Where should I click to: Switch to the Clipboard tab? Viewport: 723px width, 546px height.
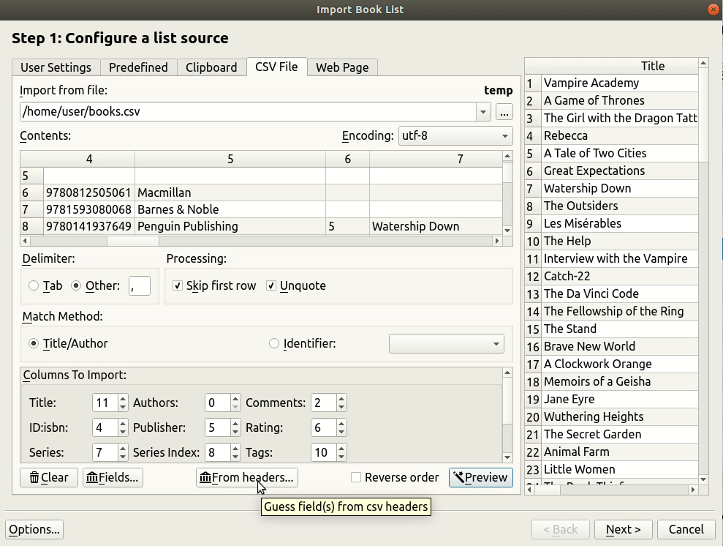point(211,67)
